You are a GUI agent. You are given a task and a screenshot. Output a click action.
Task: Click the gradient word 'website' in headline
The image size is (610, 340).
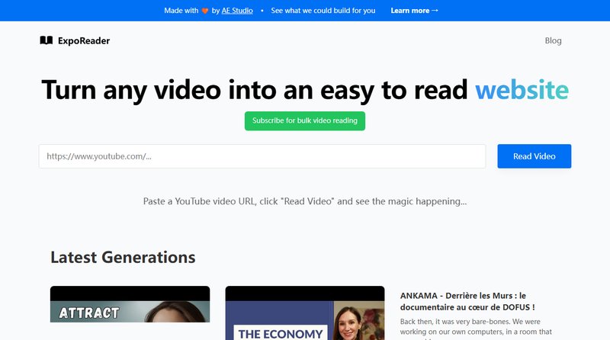coord(522,89)
